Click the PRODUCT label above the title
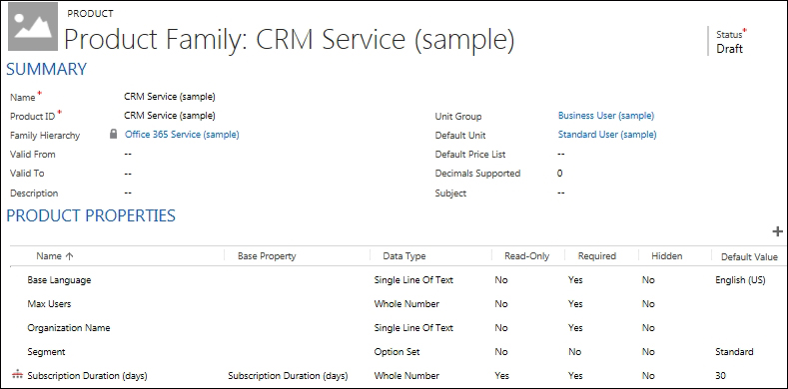The image size is (788, 389). (x=91, y=14)
